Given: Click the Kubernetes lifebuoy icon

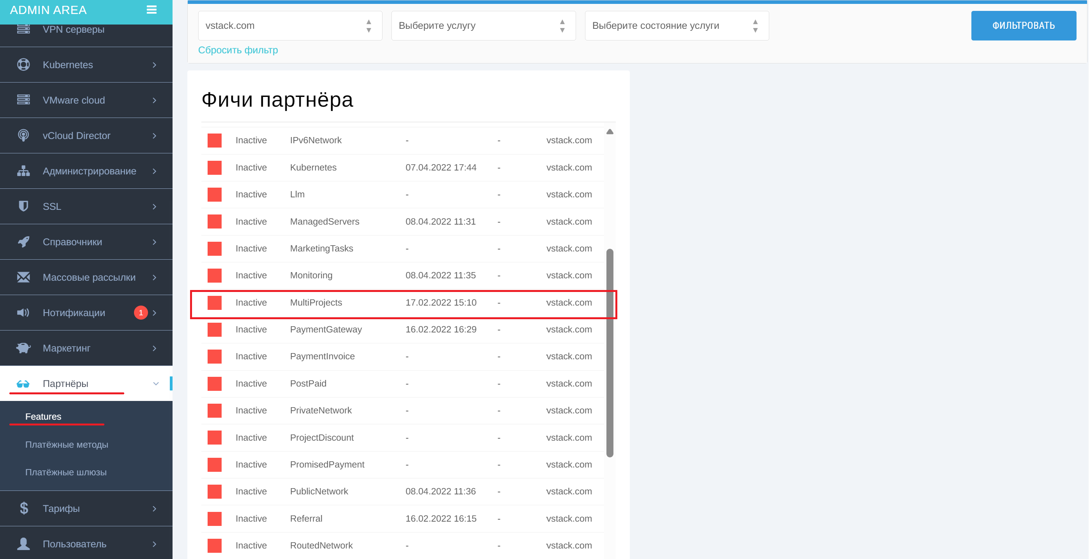Looking at the screenshot, I should click(x=23, y=65).
